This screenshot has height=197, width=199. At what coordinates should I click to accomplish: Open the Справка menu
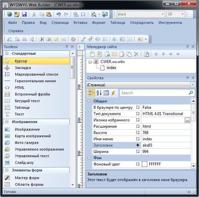pos(16,31)
